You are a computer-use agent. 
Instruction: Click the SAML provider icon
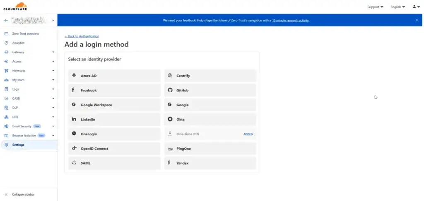click(74, 163)
